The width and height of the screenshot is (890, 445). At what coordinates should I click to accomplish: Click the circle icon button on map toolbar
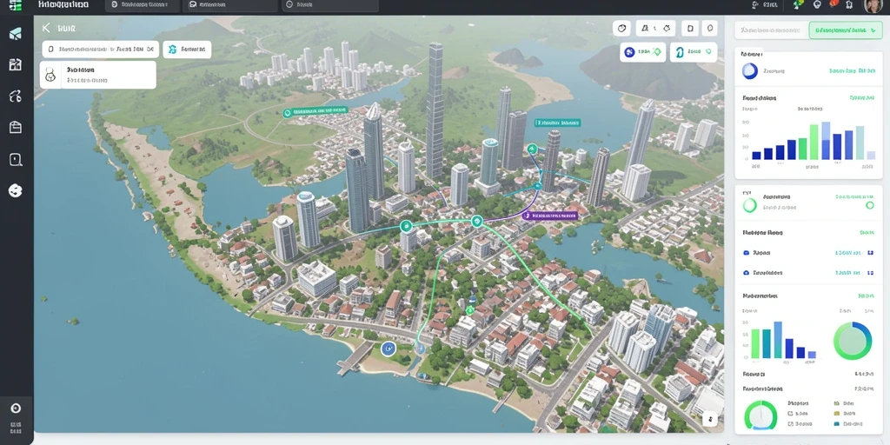click(x=622, y=28)
